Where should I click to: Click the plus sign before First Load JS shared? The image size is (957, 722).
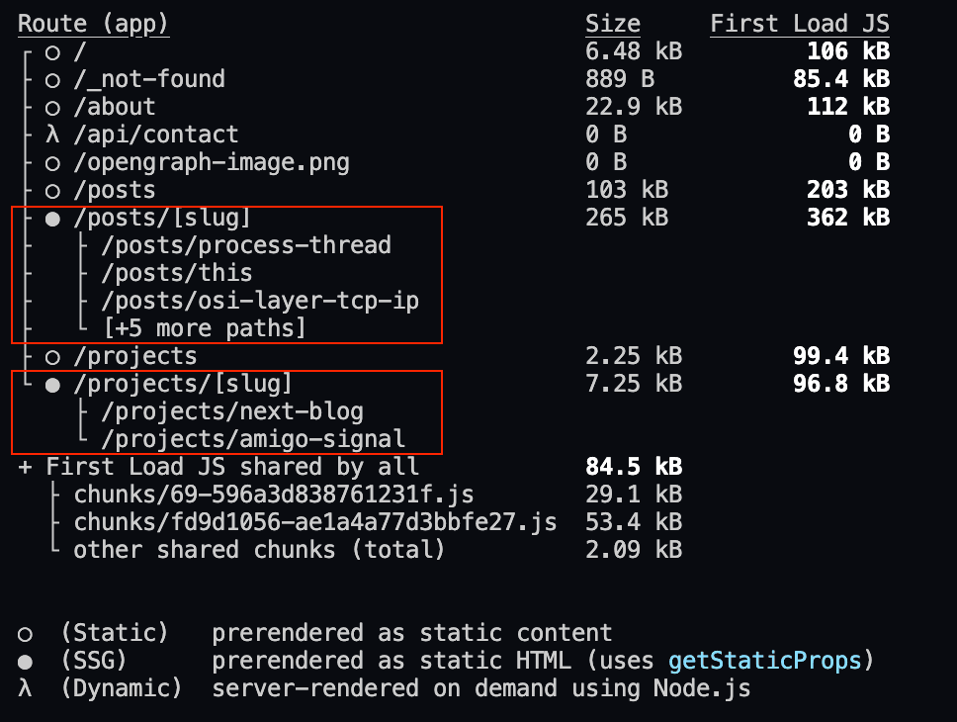[25, 467]
